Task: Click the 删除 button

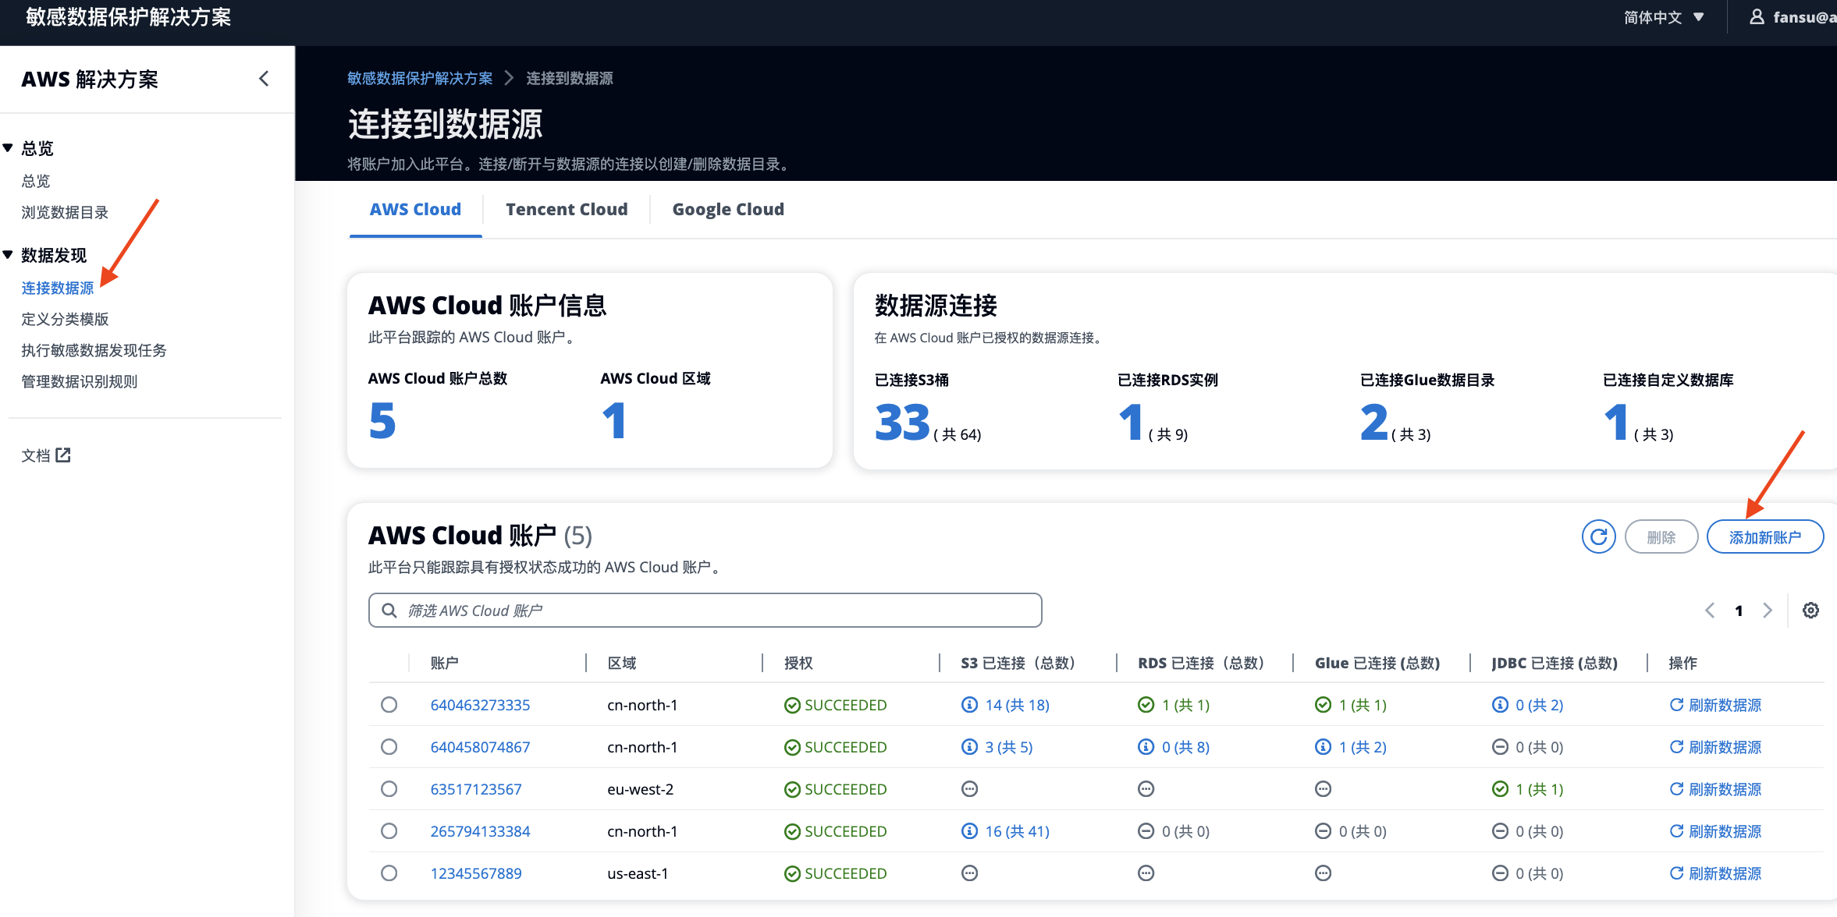Action: 1661,536
